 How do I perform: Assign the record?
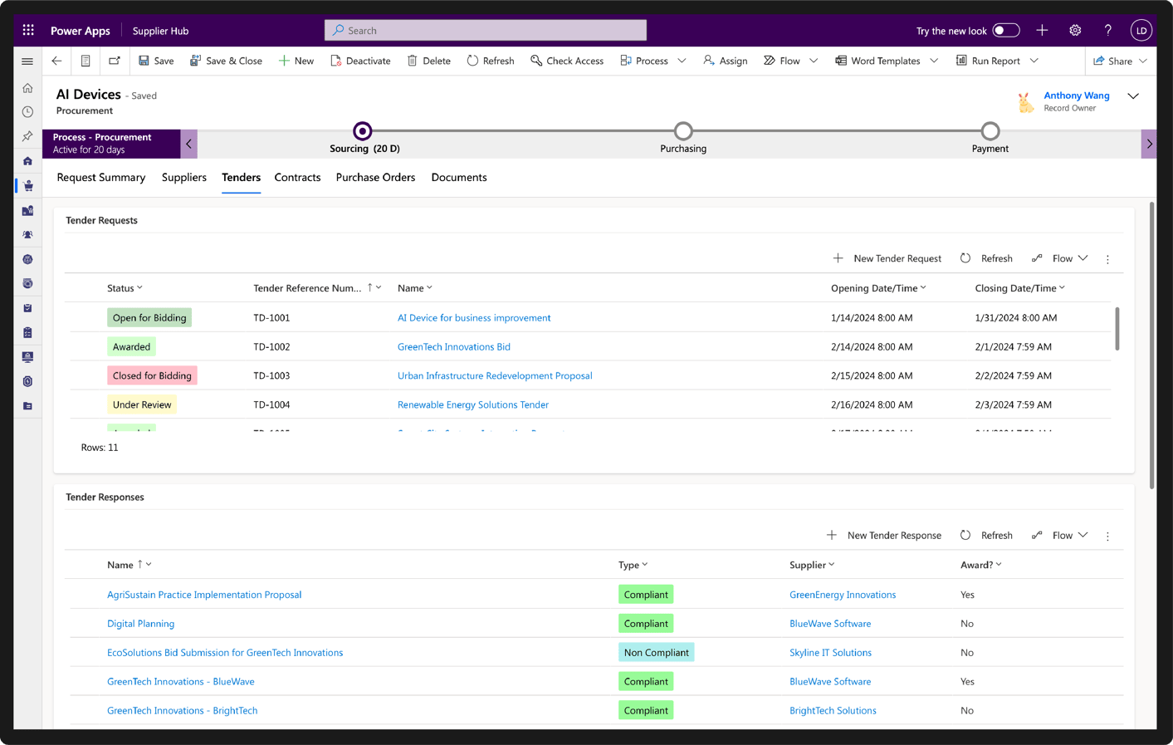coord(726,61)
